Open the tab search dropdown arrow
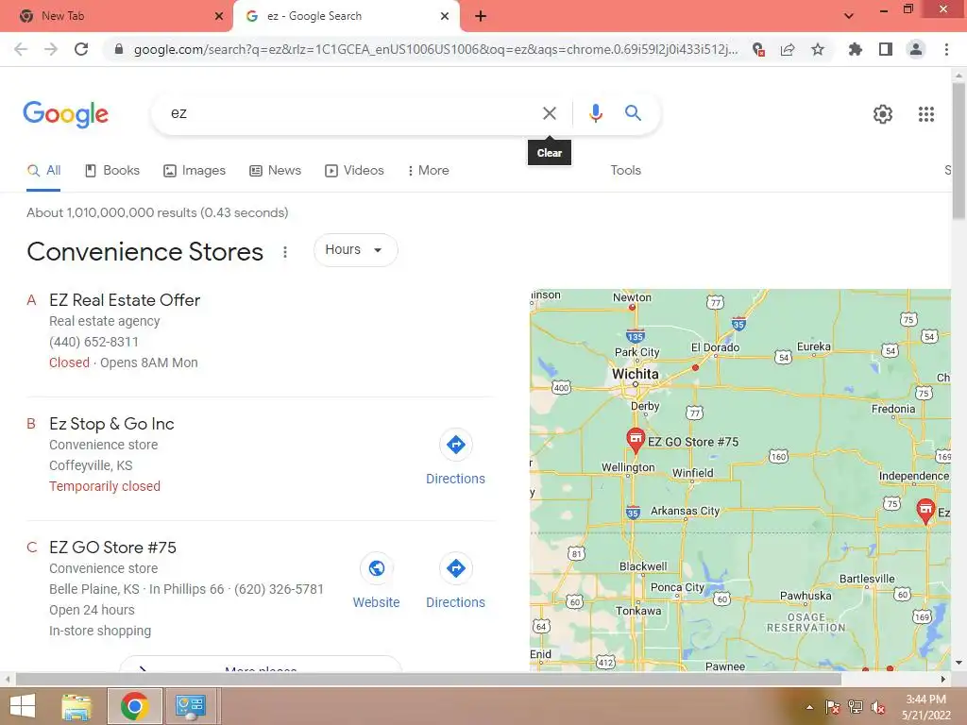967x725 pixels. [x=849, y=16]
